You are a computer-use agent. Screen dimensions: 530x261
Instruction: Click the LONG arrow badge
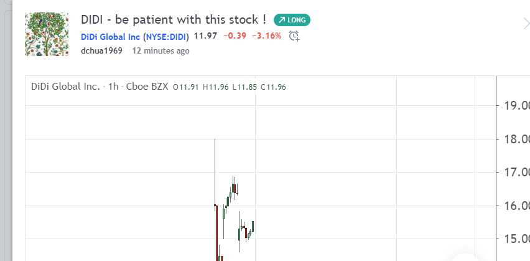pos(292,20)
